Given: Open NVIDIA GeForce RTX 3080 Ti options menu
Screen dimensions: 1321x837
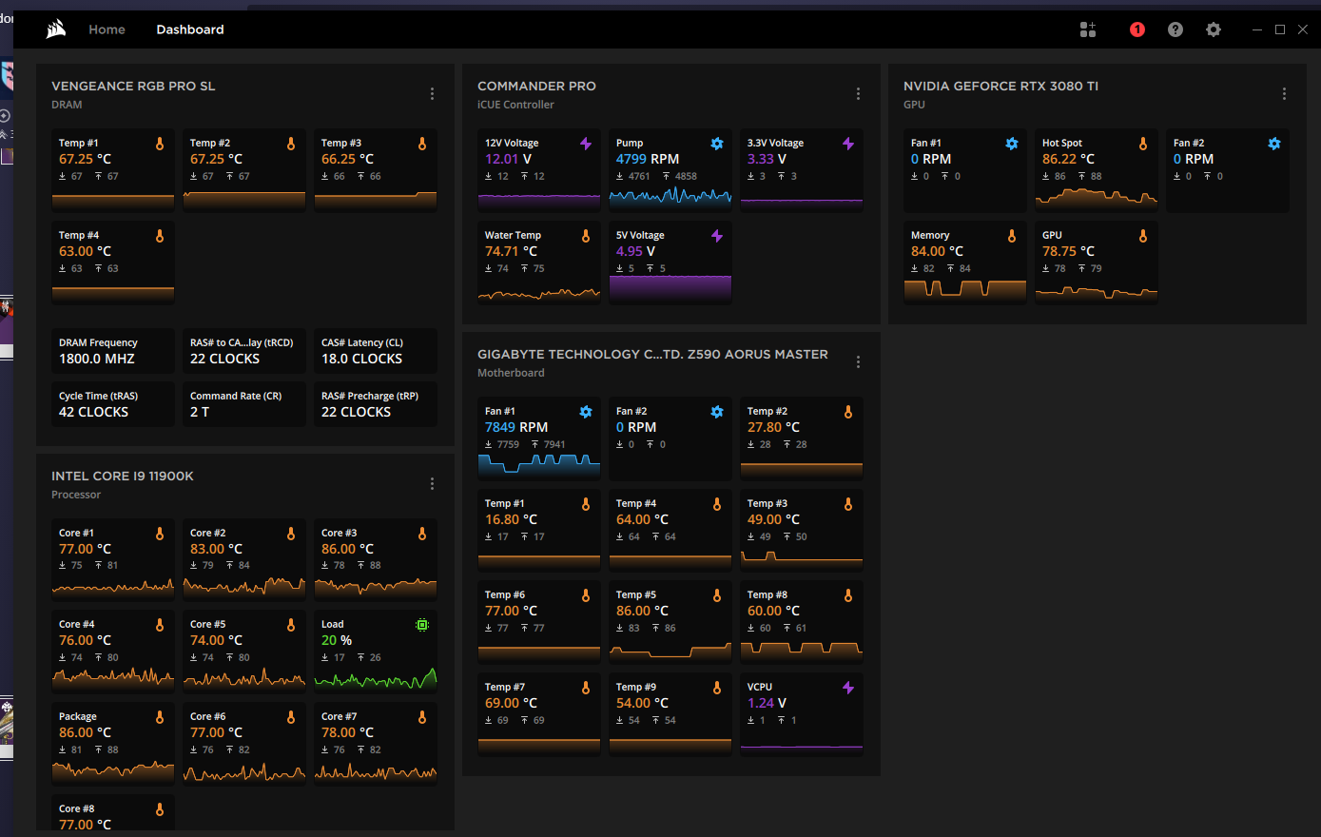Looking at the screenshot, I should tap(1284, 94).
